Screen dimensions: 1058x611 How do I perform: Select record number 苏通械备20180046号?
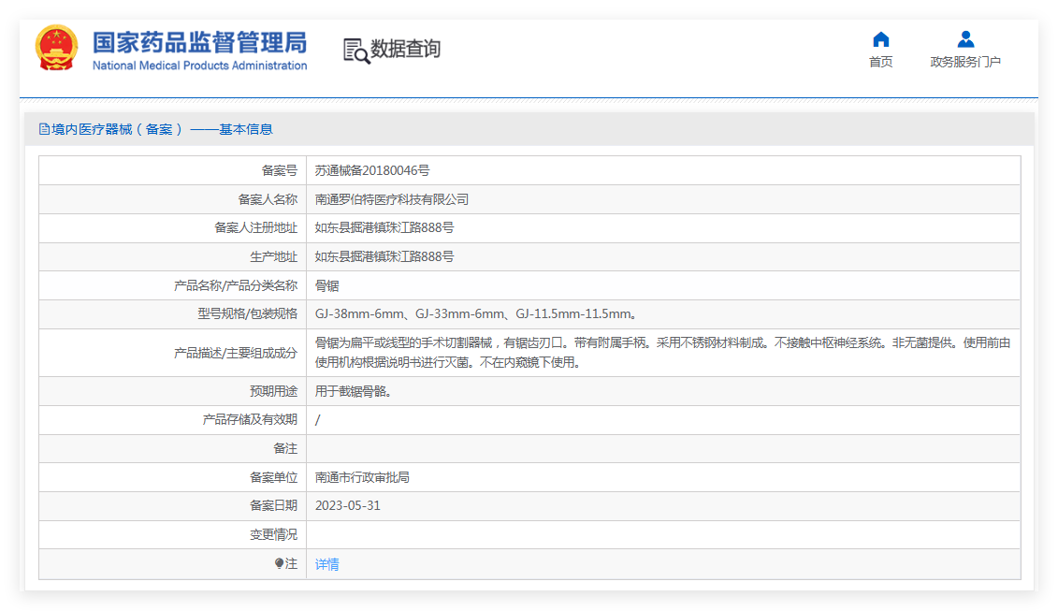click(371, 171)
